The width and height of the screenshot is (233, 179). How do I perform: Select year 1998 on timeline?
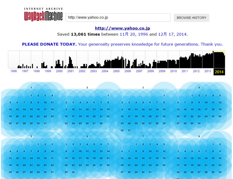(37, 71)
